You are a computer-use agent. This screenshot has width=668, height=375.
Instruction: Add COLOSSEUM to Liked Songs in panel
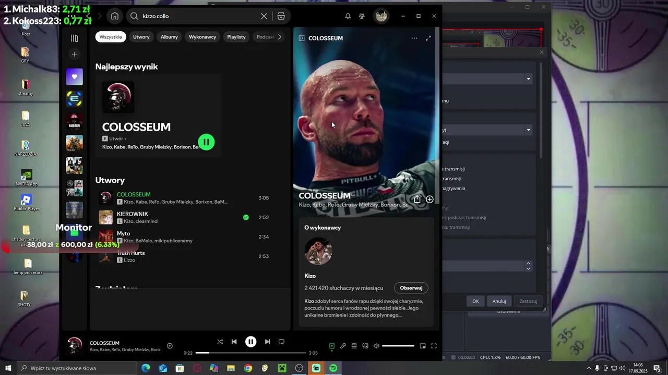pos(430,199)
